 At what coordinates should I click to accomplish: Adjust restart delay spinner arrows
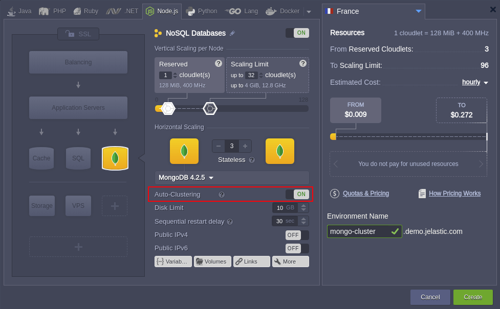(303, 221)
